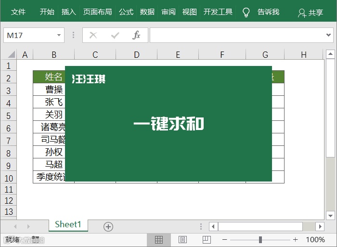The image size is (337, 247).
Task: Select the 视图 ribbon tab
Action: tap(189, 12)
